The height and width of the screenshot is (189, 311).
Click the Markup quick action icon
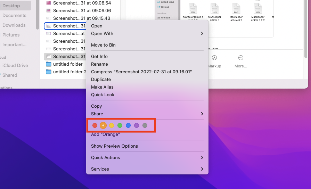214,58
